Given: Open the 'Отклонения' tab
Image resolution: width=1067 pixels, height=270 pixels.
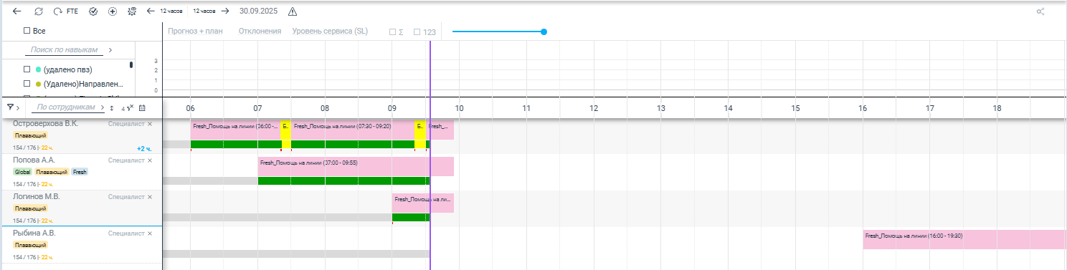Looking at the screenshot, I should [260, 32].
